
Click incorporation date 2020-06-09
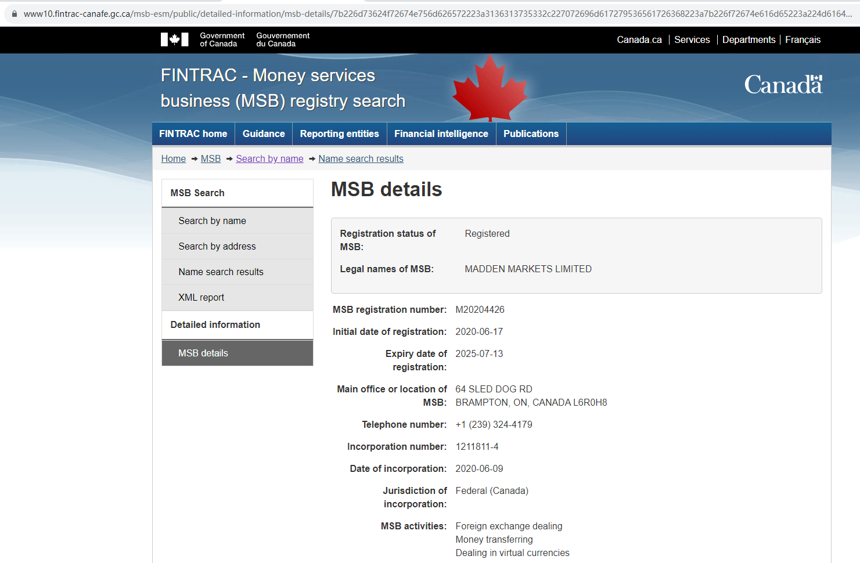click(x=479, y=468)
